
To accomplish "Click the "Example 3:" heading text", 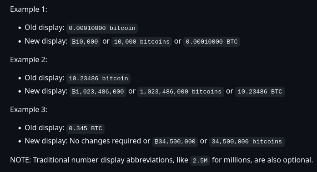I will 29,110.
